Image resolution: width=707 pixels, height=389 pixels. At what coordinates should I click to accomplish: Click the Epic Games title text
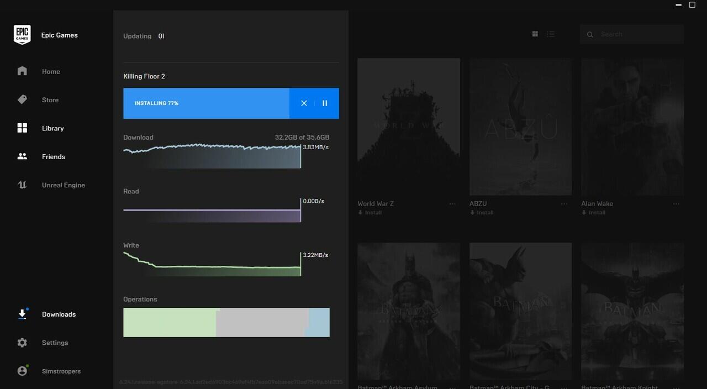59,35
